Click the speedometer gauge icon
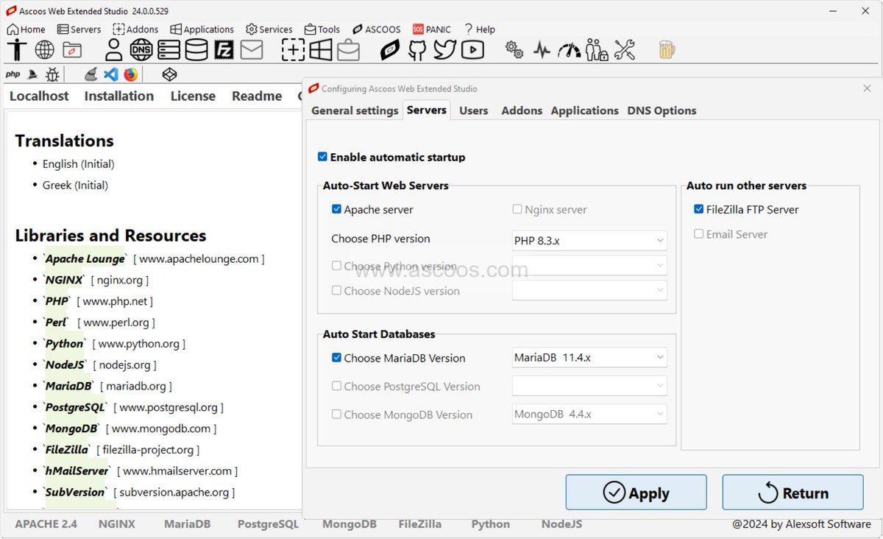This screenshot has width=883, height=539. (569, 50)
